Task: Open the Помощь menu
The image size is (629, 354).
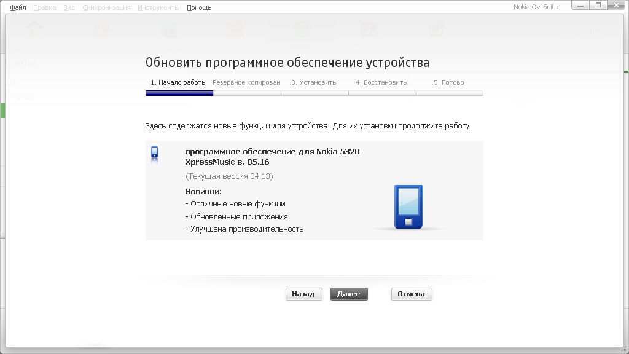Action: click(199, 7)
